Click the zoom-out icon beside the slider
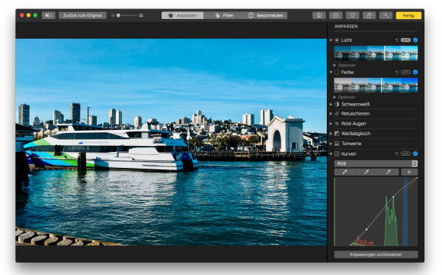Screen dimensions: 442x275 pyautogui.click(x=113, y=15)
